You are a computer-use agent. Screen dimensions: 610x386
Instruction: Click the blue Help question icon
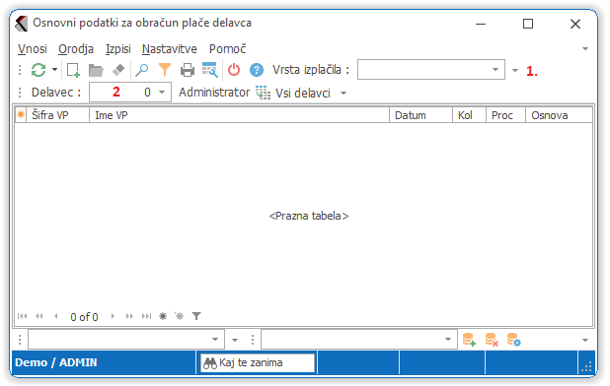click(x=257, y=70)
